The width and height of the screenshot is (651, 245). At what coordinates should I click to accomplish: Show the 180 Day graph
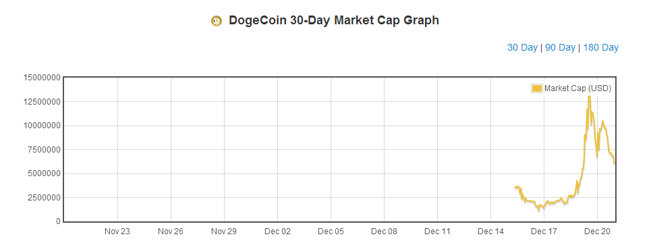(x=601, y=48)
